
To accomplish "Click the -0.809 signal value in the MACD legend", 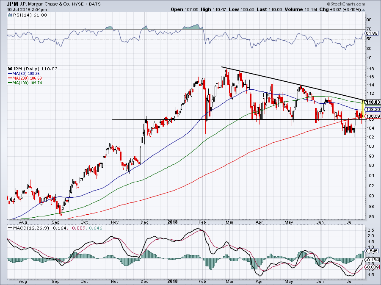I will [78, 228].
